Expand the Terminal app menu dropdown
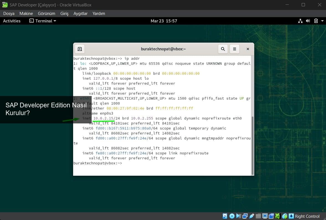Viewport: 326px width, 220px height. click(43, 21)
